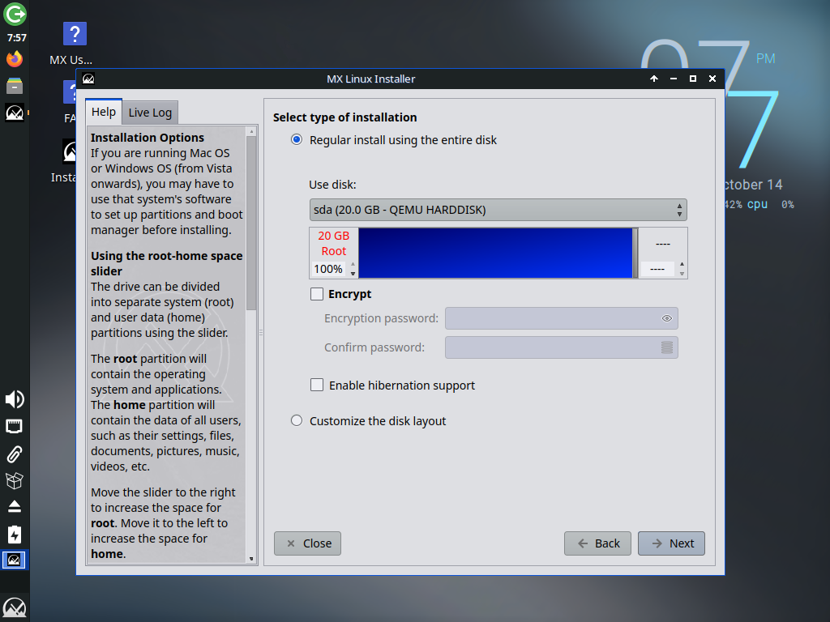
Task: Click the home size down spinner arrow
Action: (682, 274)
